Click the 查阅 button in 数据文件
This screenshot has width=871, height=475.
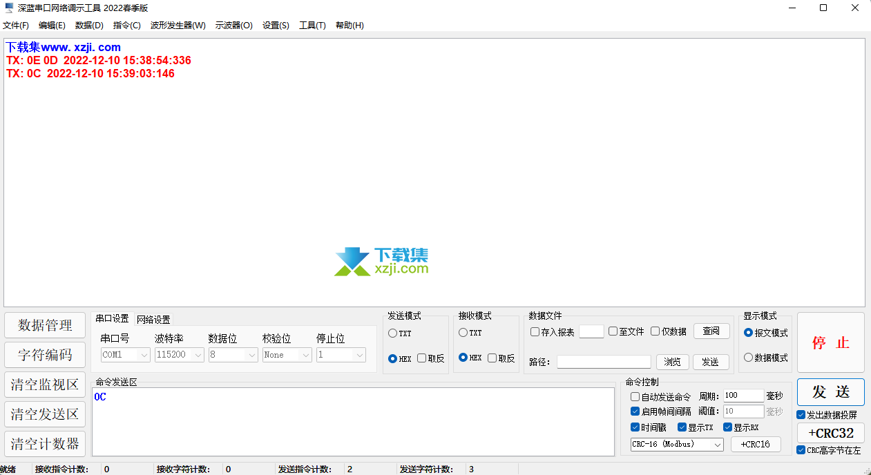coord(711,331)
